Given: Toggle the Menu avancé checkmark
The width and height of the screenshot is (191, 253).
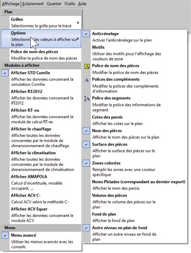Looking at the screenshot, I should click(x=5, y=235).
